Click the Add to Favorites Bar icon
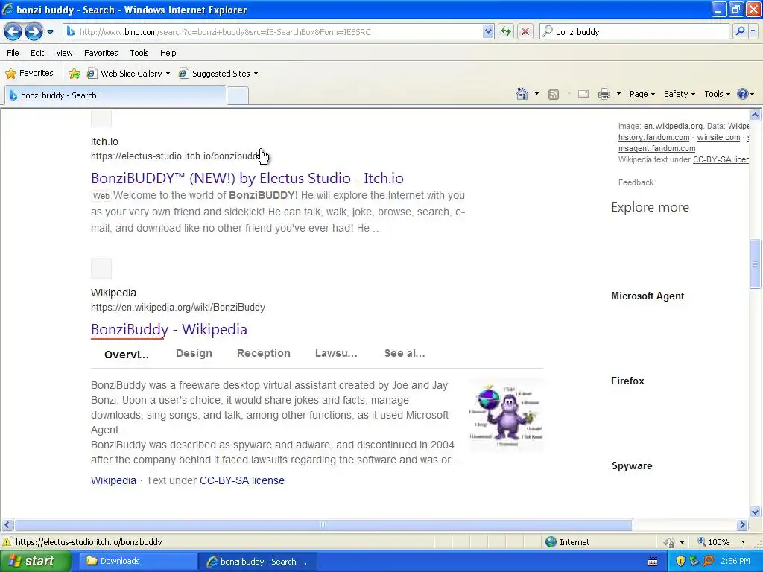This screenshot has width=763, height=572. (x=74, y=74)
